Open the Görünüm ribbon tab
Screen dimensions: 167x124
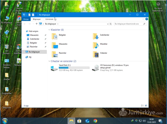[x=49, y=19]
